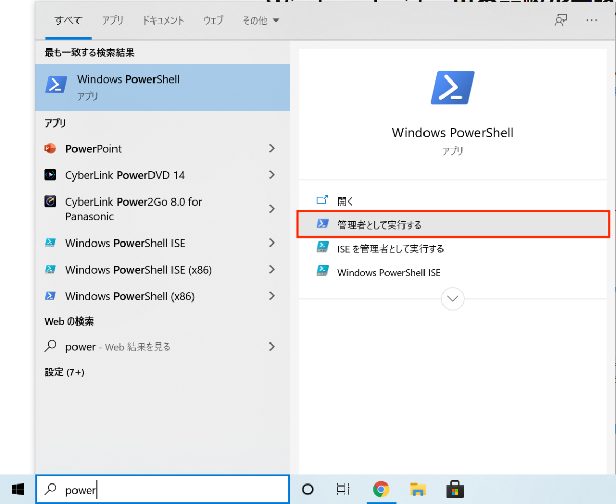616x504 pixels.
Task: Launch Google Chrome from the taskbar
Action: point(380,490)
